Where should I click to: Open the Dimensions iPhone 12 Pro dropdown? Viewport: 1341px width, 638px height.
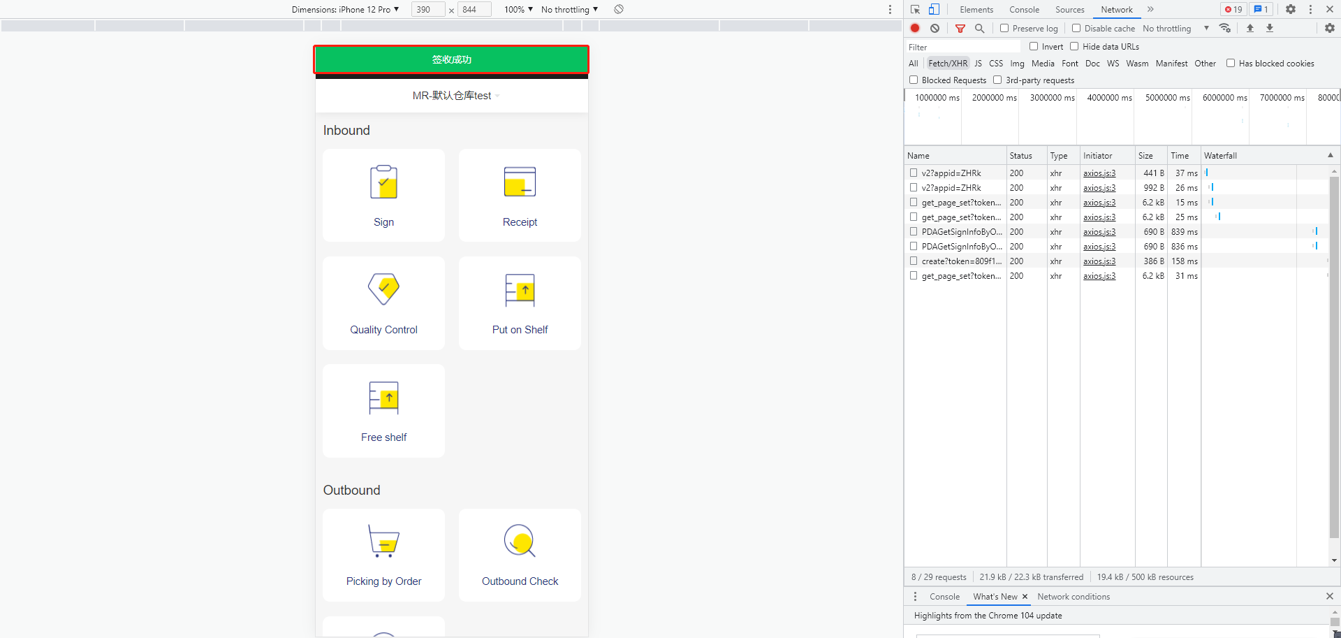coord(345,10)
